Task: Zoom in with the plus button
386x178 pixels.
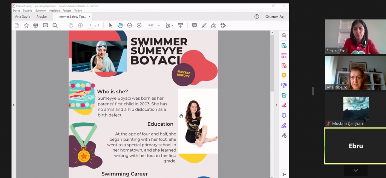Action: coord(139,25)
